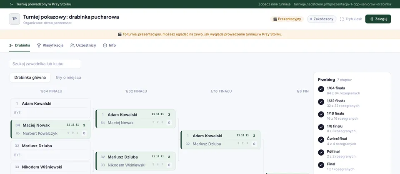This screenshot has width=400, height=174.
Task: Enable Tryb kiosk mode
Action: tap(351, 19)
